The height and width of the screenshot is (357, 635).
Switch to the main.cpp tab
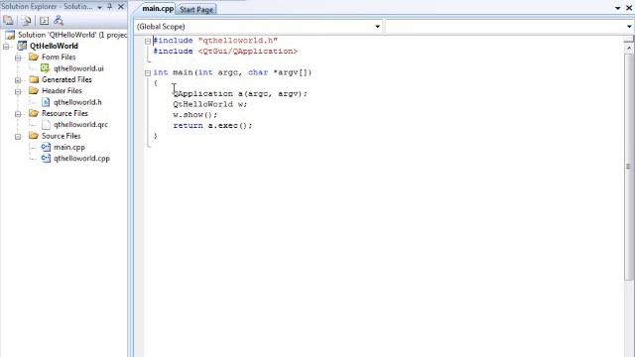158,8
